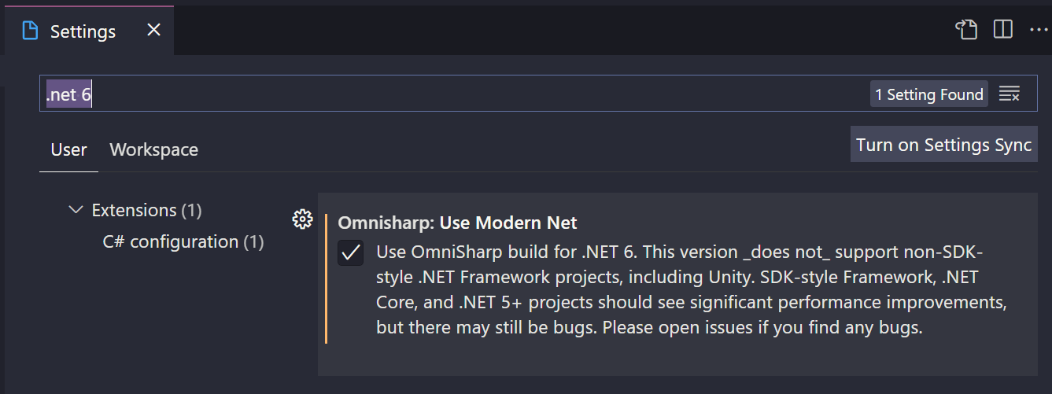Image resolution: width=1052 pixels, height=394 pixels.
Task: Click the orange modified-setting indicator bar
Action: (x=326, y=278)
